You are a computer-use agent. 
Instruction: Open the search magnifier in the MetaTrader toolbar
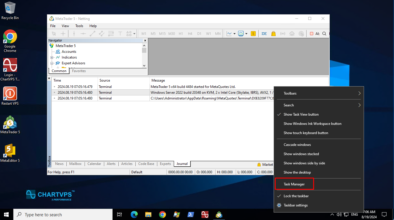pos(324,34)
